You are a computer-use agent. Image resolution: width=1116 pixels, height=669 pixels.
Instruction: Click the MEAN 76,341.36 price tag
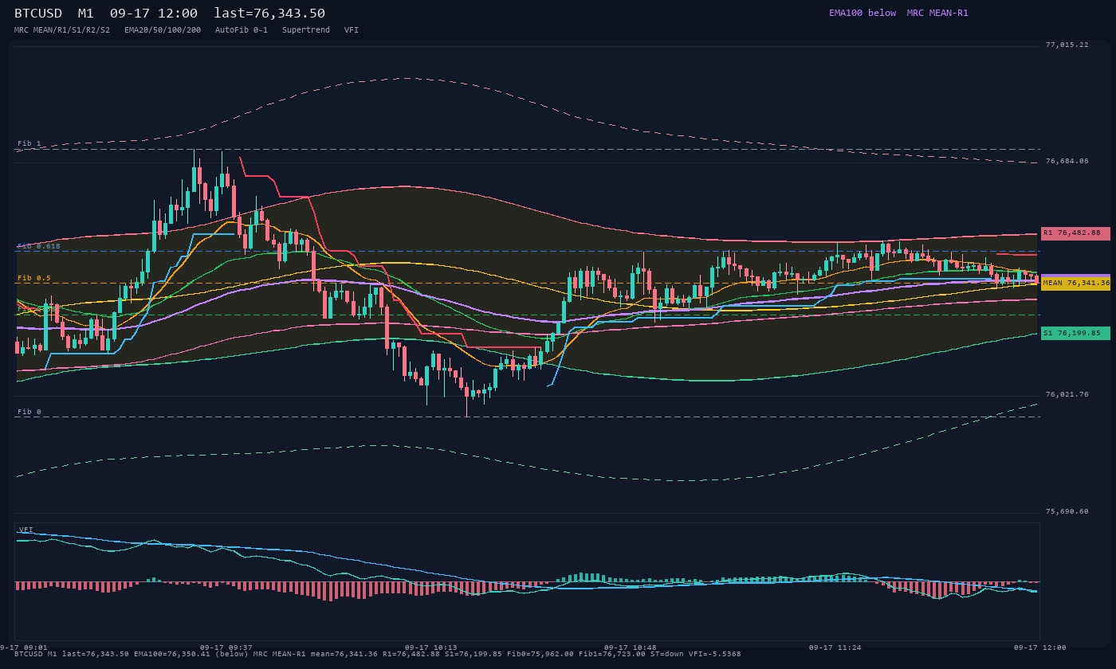click(x=1075, y=283)
